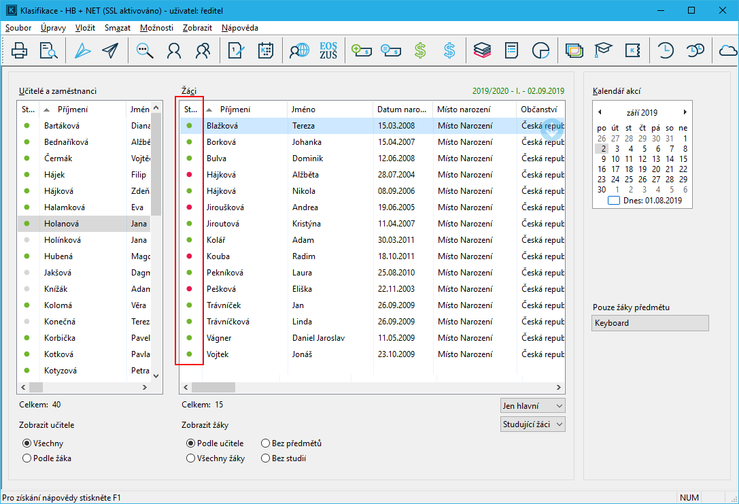Screen dimensions: 739x504
Task: Click the green dollar sign icon
Action: (x=420, y=50)
